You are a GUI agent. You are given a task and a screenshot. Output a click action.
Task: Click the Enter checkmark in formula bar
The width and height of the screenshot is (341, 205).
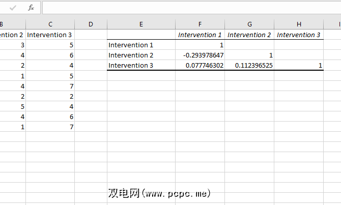[x=13, y=8]
